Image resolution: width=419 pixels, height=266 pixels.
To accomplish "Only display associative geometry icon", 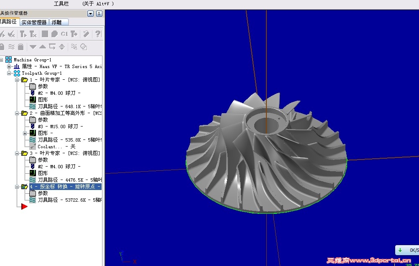I will coord(84,47).
